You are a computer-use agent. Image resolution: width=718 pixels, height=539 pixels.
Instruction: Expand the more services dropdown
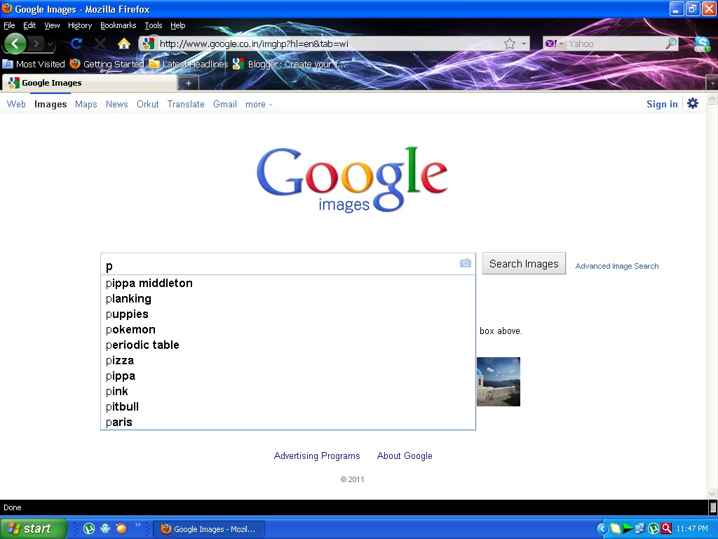[259, 105]
